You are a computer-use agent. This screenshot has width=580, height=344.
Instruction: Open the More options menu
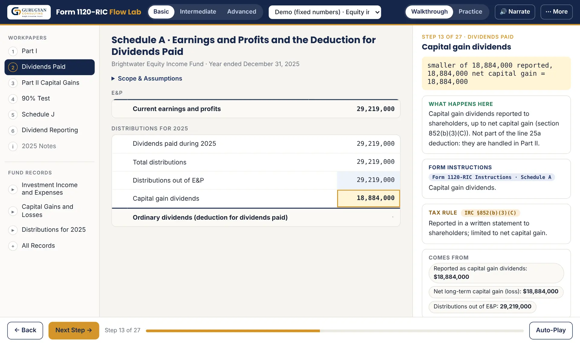[556, 12]
